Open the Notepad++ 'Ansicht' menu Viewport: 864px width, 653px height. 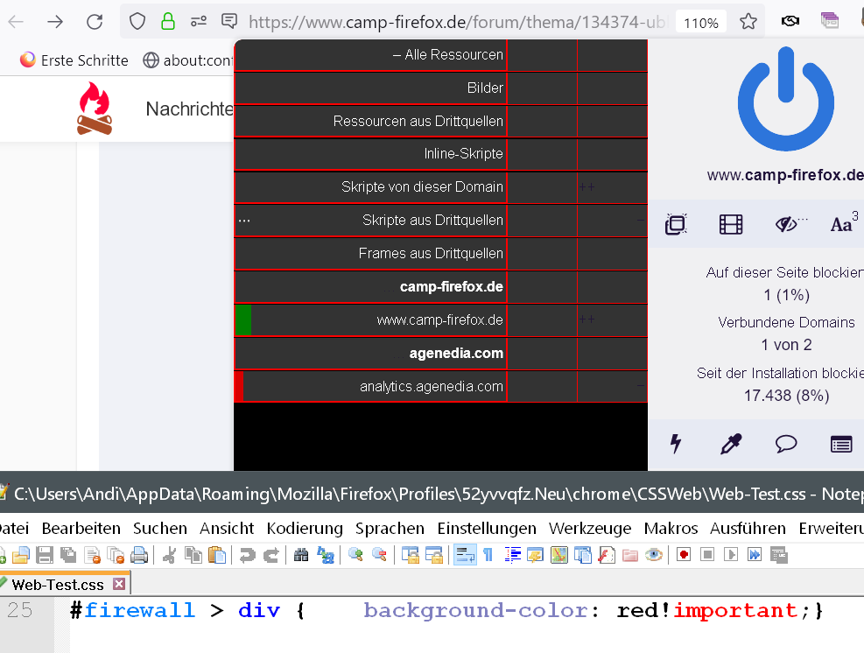[x=227, y=529]
